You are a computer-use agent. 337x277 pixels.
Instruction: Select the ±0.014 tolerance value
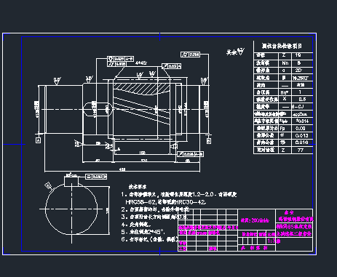(302, 121)
